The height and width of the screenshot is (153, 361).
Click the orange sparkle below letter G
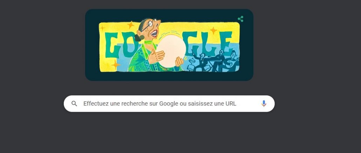[x=115, y=65]
